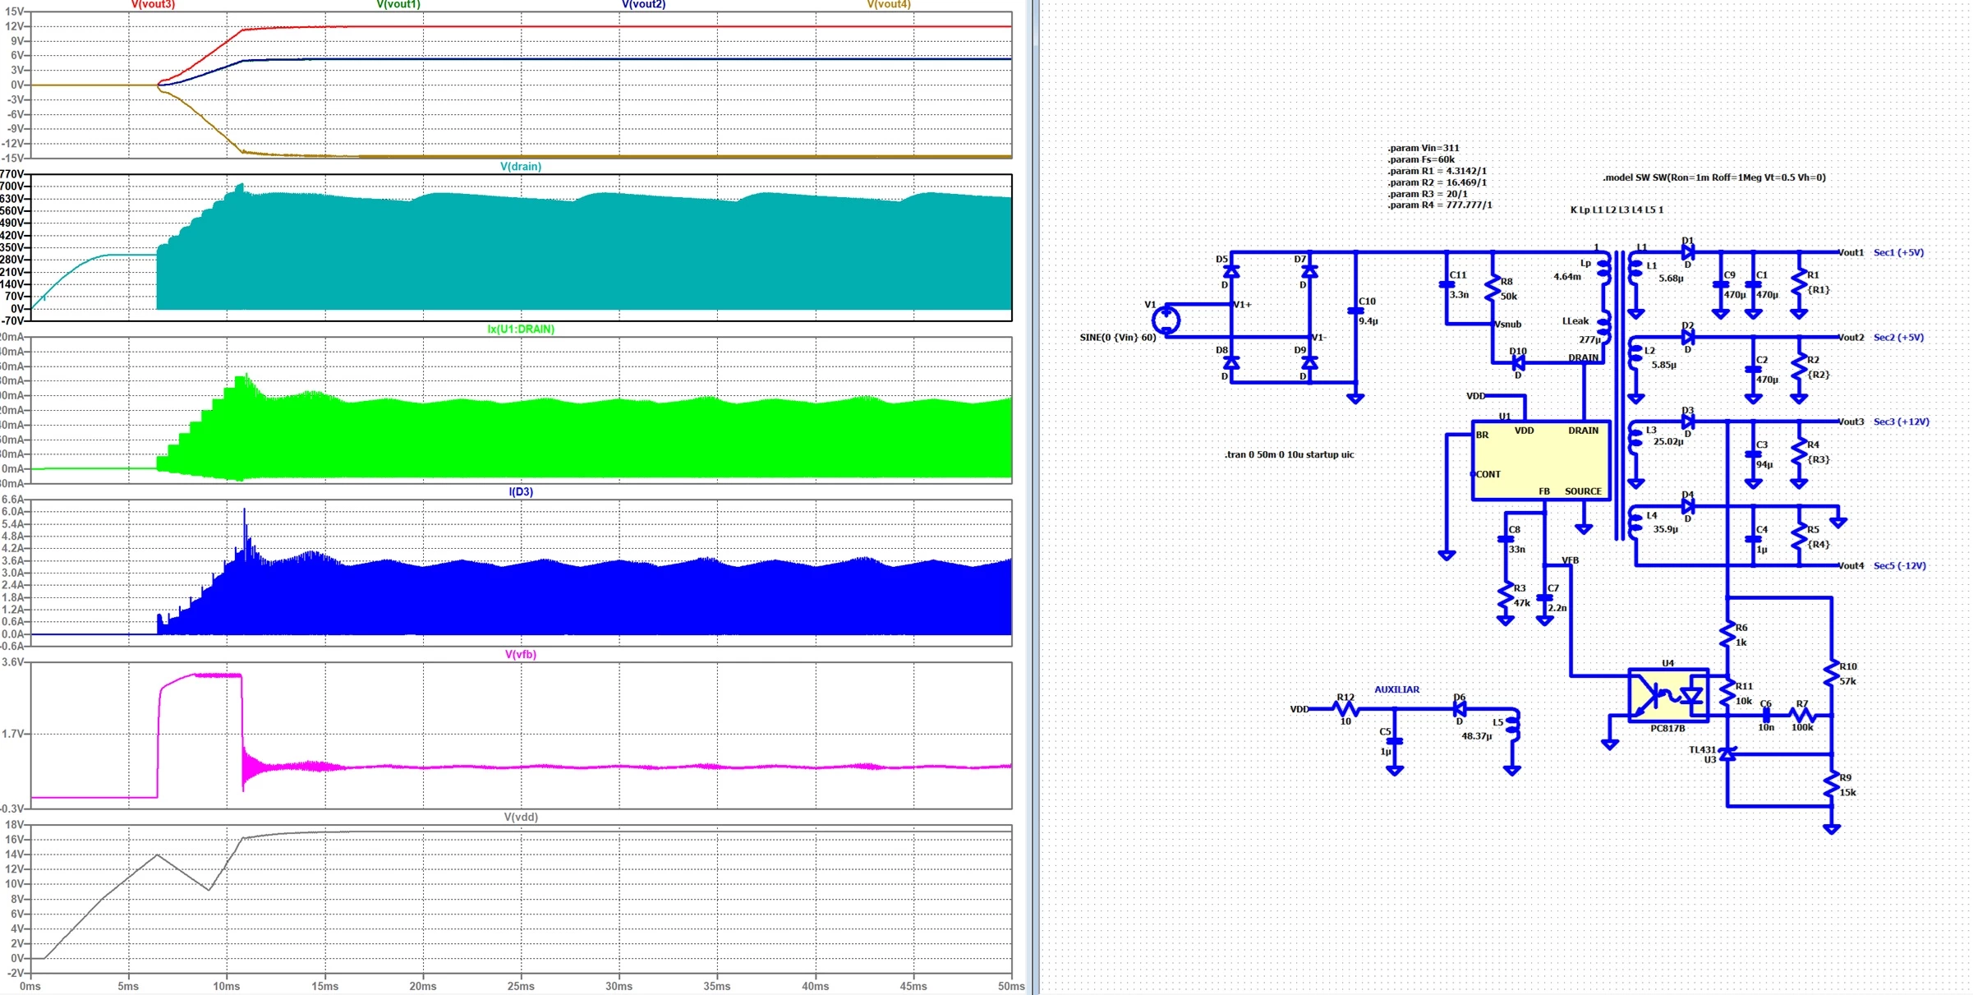Click the C8 33n capacitor
This screenshot has height=995, width=1973.
pyautogui.click(x=1506, y=539)
